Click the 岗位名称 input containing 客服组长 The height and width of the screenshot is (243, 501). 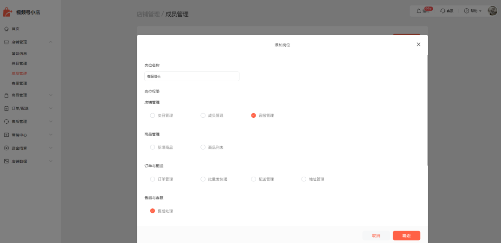192,77
